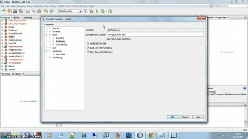Click the Exclude From JAR File field

pyautogui.click(x=155, y=35)
